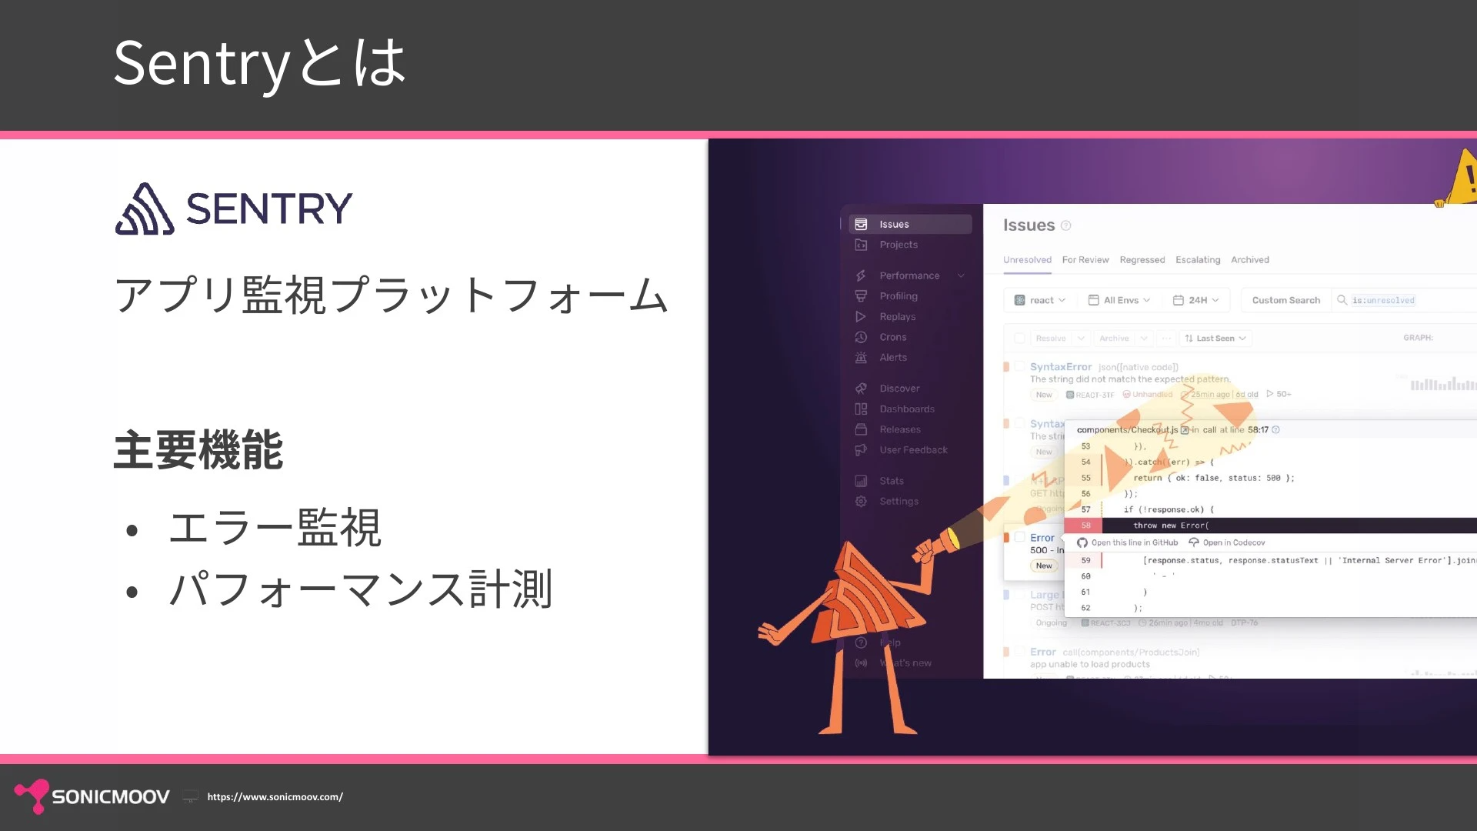Click the Sentry logo on the slide

(x=234, y=209)
